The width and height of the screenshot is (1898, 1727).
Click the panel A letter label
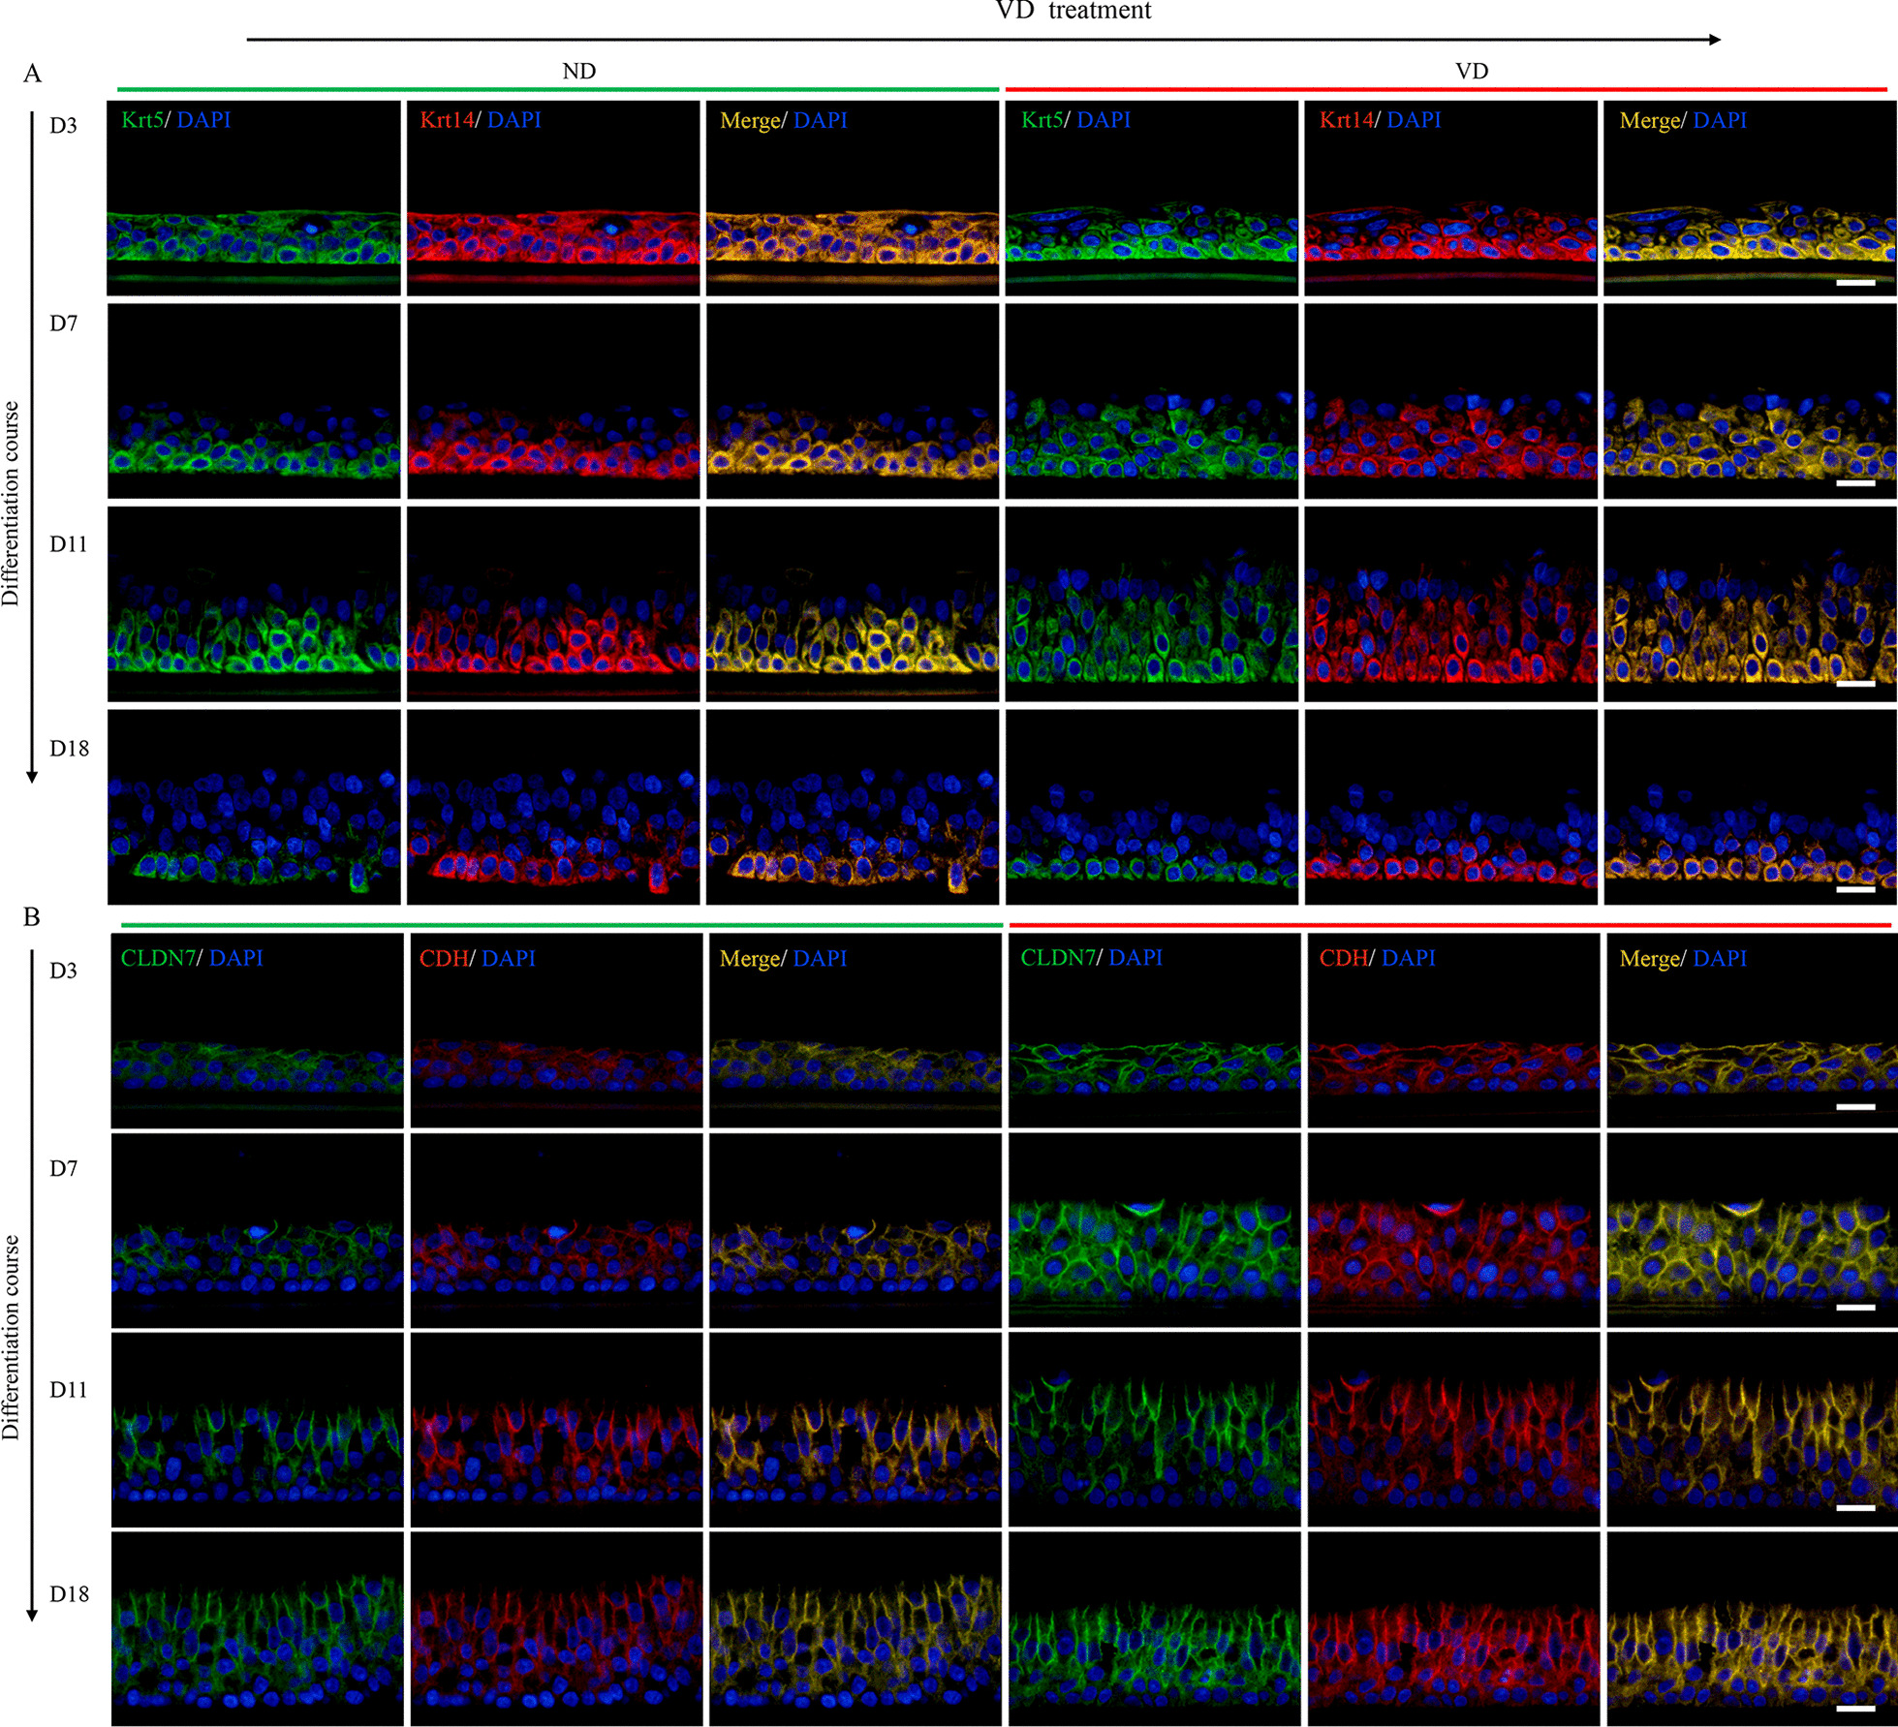[33, 75]
